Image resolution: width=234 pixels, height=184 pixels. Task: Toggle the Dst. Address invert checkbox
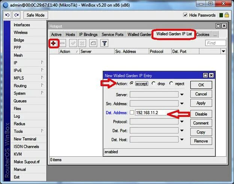click(132, 112)
